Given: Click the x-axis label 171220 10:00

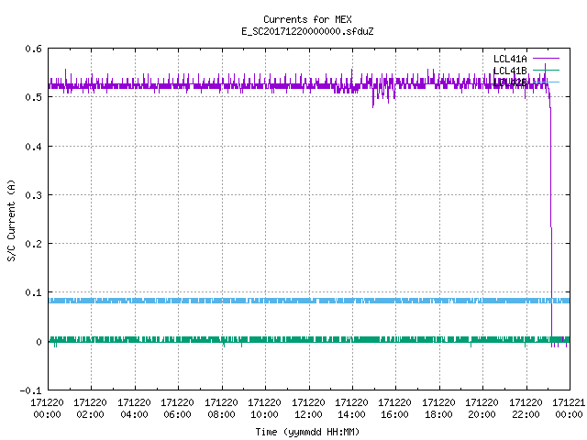Looking at the screenshot, I should coord(264,409).
